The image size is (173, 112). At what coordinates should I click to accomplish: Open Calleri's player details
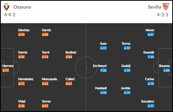[x=70, y=79]
